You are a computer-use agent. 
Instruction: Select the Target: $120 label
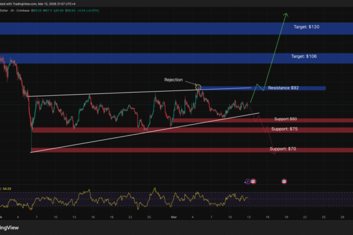[306, 28]
